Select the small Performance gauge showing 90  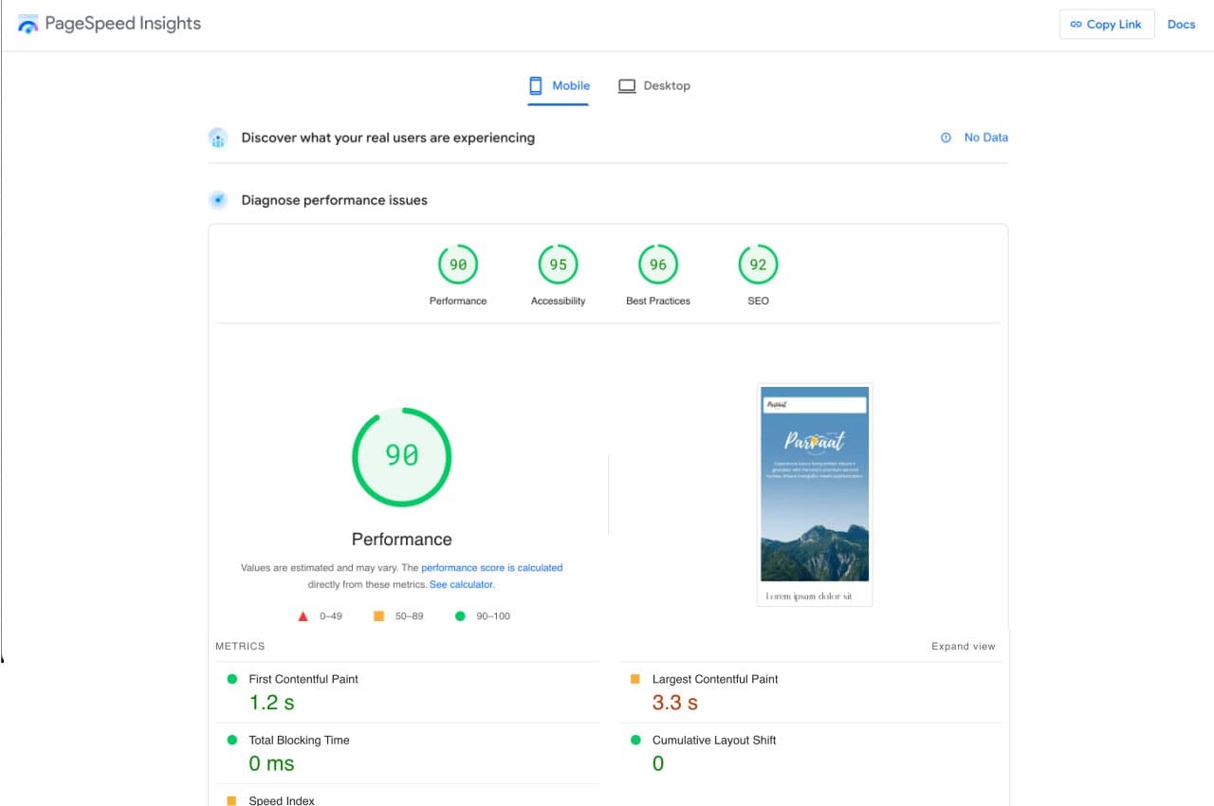coord(458,266)
